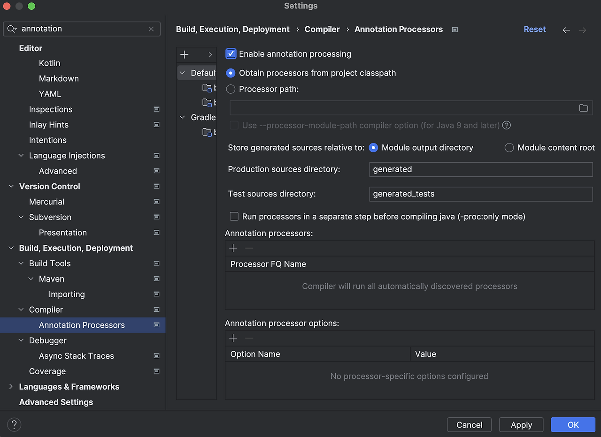The width and height of the screenshot is (601, 437).
Task: Click help icon next to processor-module-path option
Action: pos(507,125)
